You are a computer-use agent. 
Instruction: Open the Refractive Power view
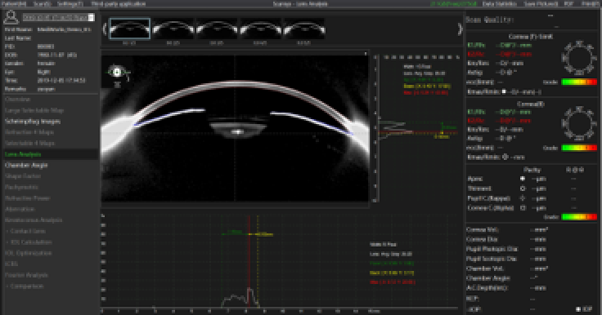point(27,198)
